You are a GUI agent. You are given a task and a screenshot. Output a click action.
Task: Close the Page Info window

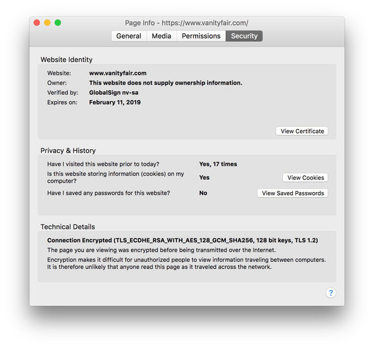[37, 22]
